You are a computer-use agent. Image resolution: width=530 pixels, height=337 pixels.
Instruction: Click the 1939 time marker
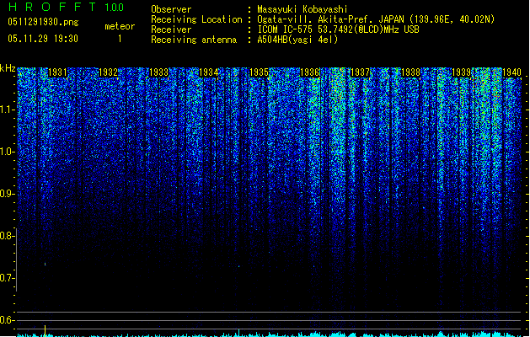[x=462, y=72]
